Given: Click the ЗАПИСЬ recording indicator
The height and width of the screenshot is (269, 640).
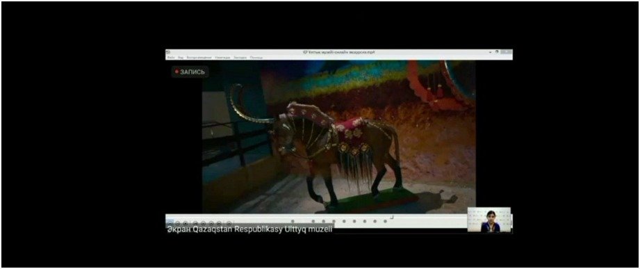Looking at the screenshot, I should point(190,72).
